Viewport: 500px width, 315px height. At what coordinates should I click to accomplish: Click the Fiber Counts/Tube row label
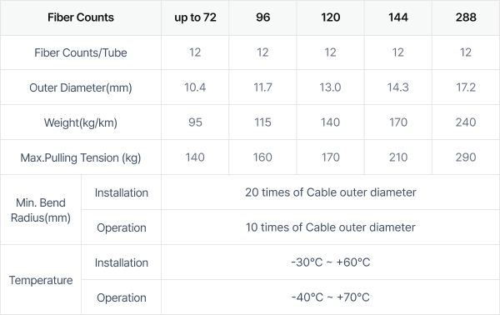tap(81, 52)
